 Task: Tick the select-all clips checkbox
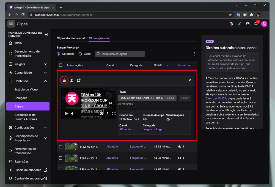coord(61,65)
